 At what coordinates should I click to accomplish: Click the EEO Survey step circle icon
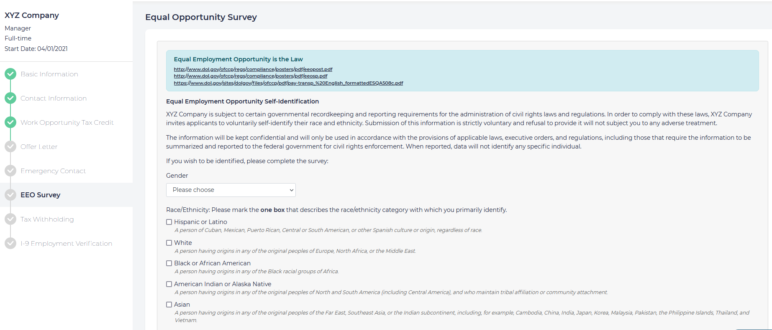click(x=10, y=195)
